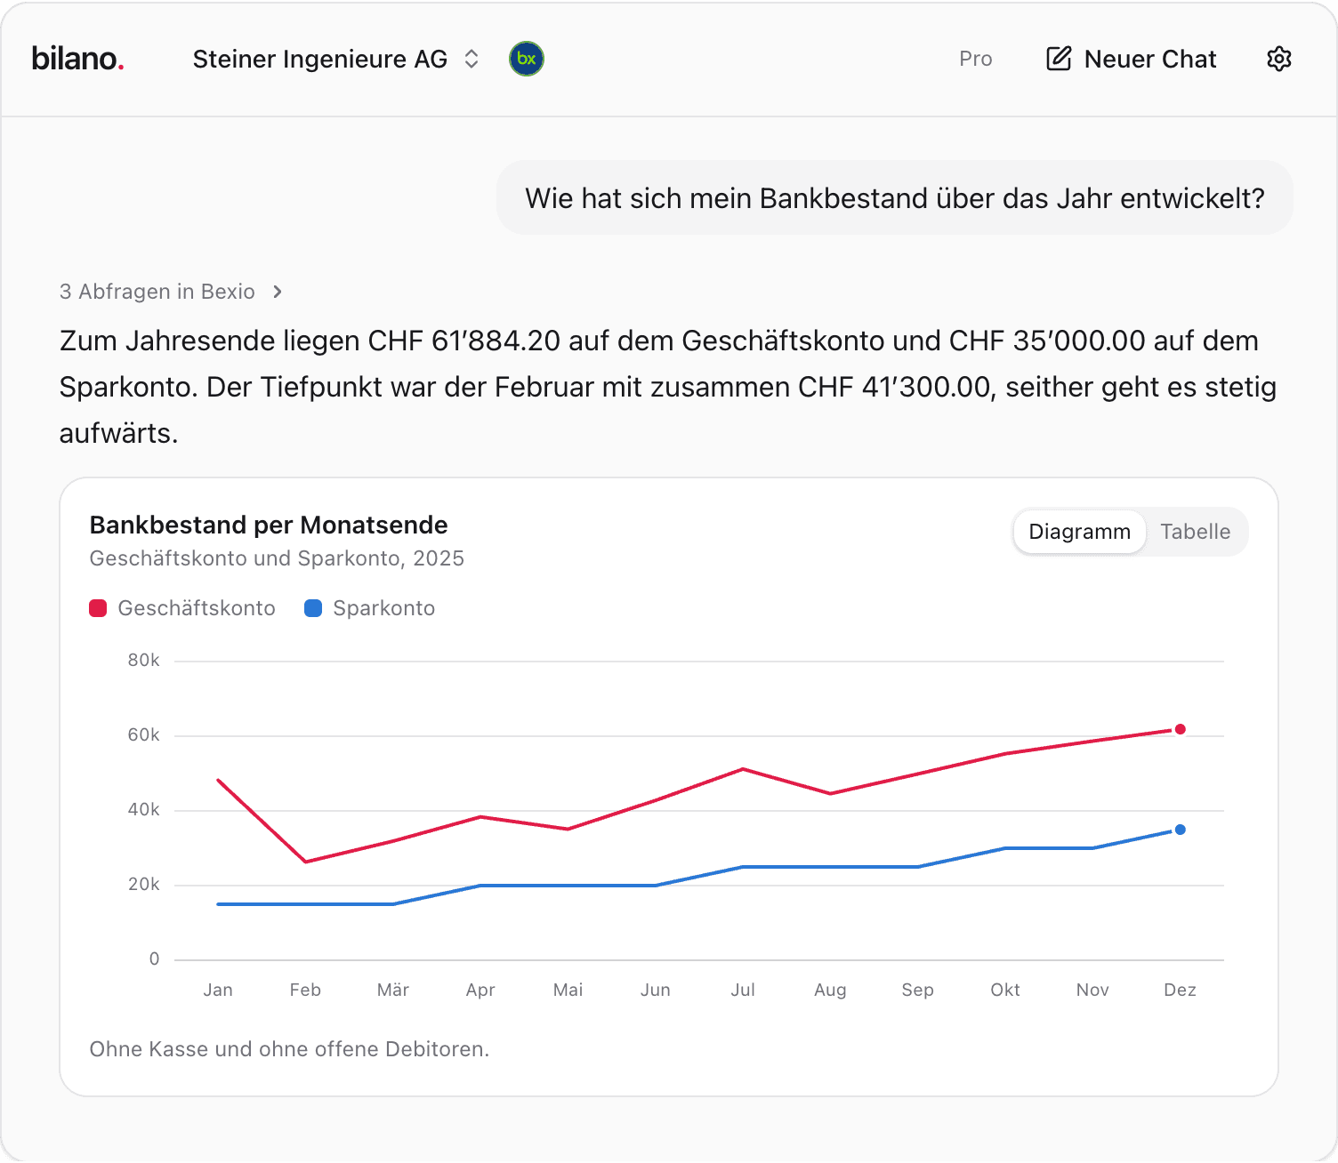Click the Okt month label

tap(1005, 990)
